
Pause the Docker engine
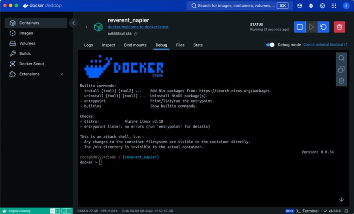point(58,211)
